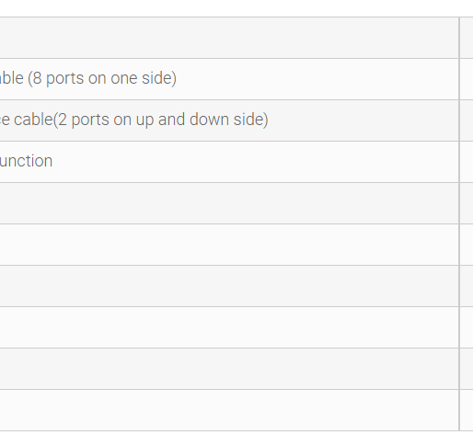Select the narrow right cell beside "2 ports" row

click(x=467, y=120)
